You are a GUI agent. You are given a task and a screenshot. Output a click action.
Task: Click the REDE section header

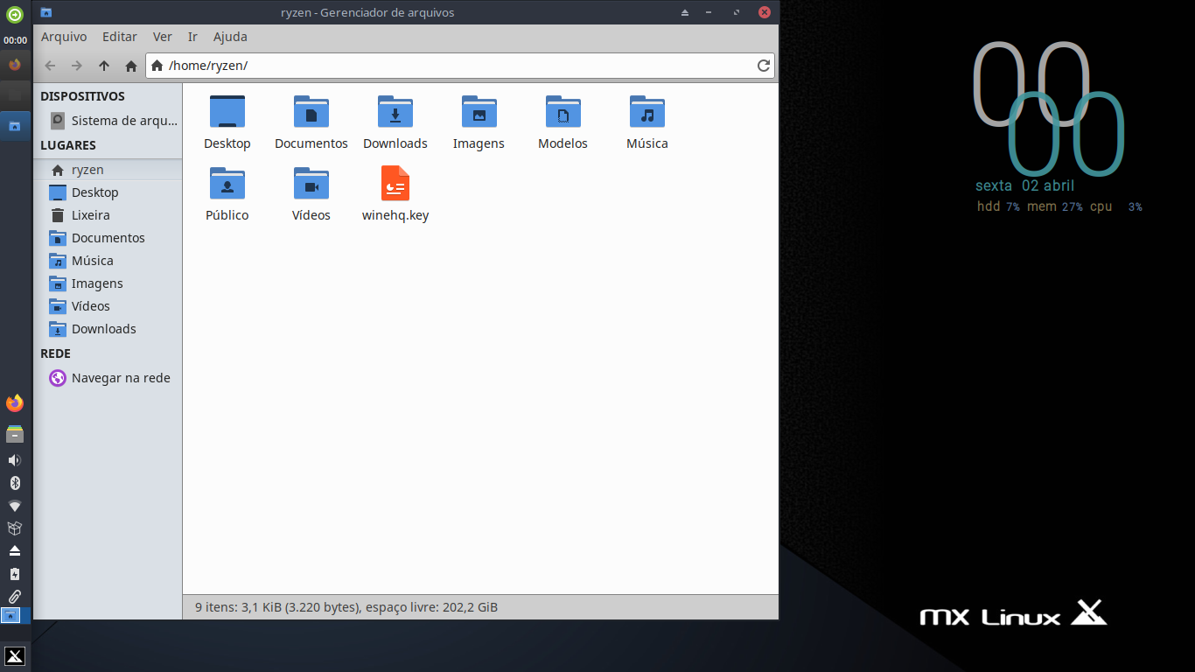(55, 353)
